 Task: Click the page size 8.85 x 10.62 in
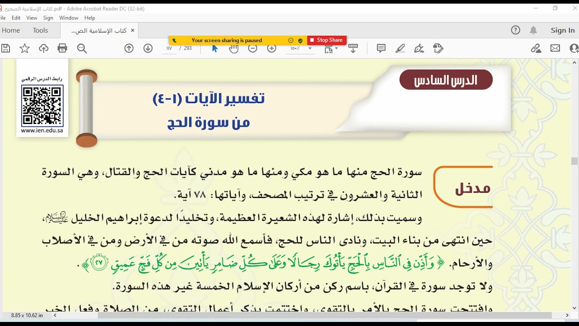(27, 315)
